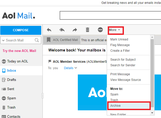Click the menu scrollbar down arrow
The image size is (161, 118).
point(152,113)
